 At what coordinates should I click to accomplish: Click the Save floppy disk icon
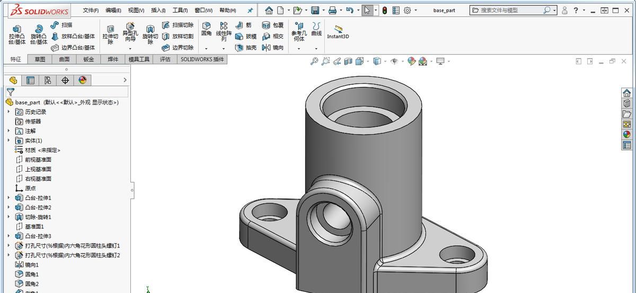coord(315,10)
